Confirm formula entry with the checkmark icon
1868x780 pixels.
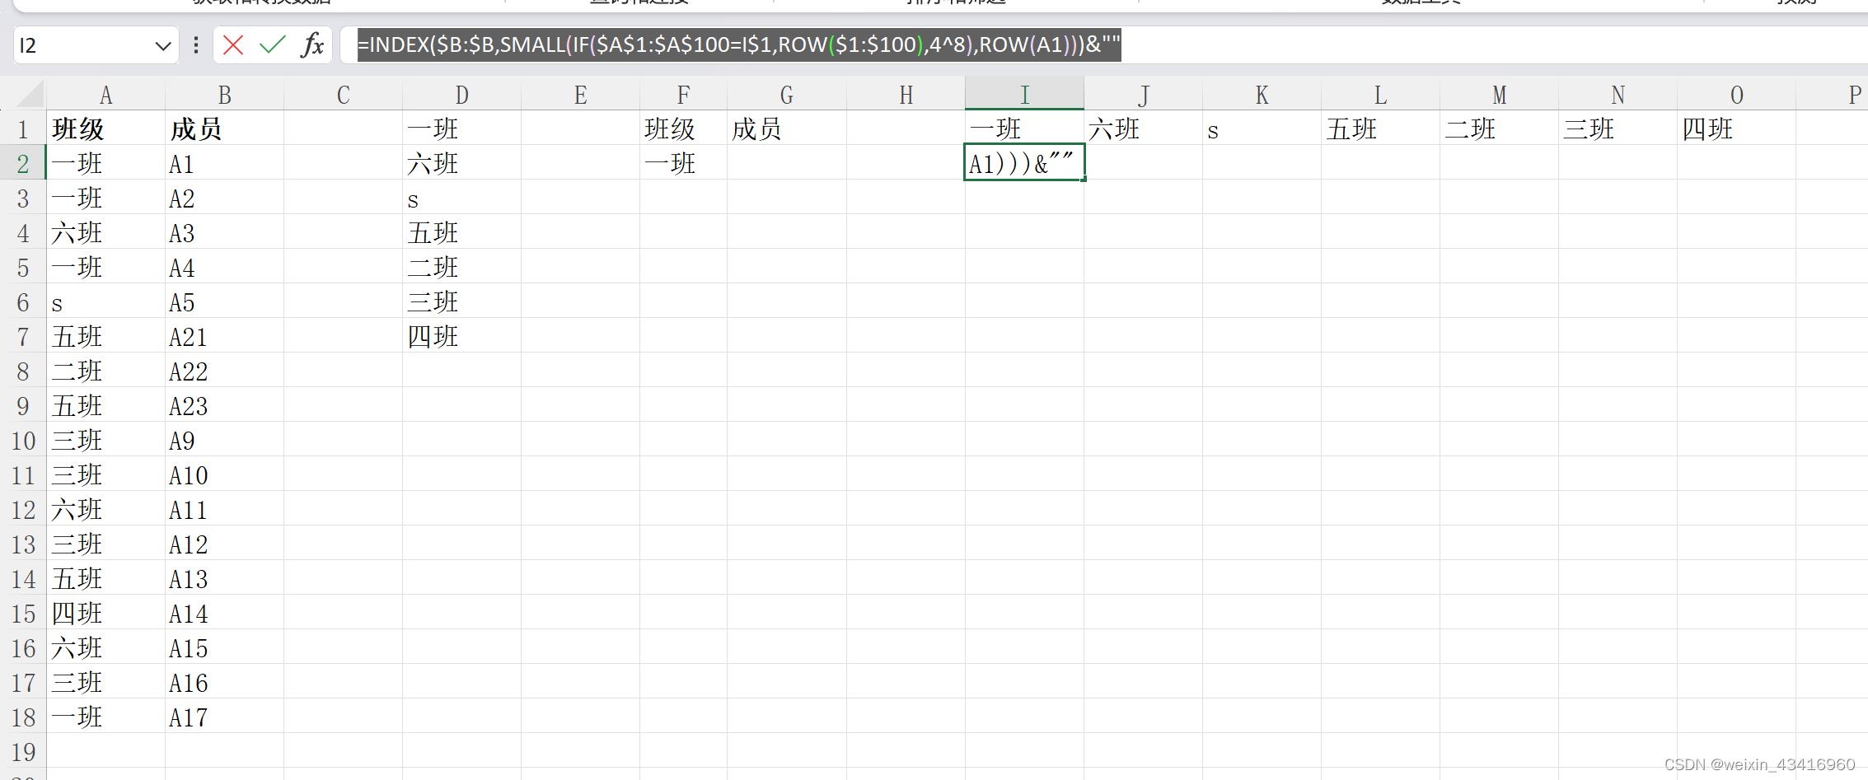(x=273, y=44)
